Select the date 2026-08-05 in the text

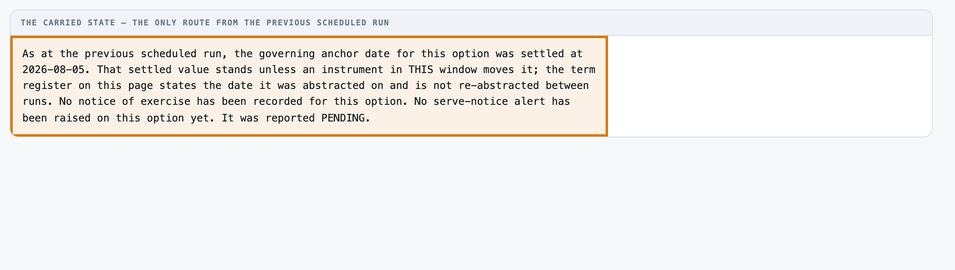pyautogui.click(x=53, y=70)
